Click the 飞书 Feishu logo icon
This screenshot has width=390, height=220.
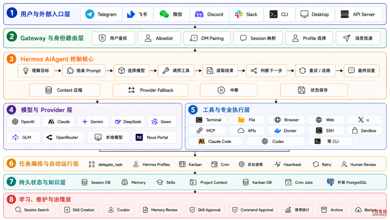click(x=131, y=14)
